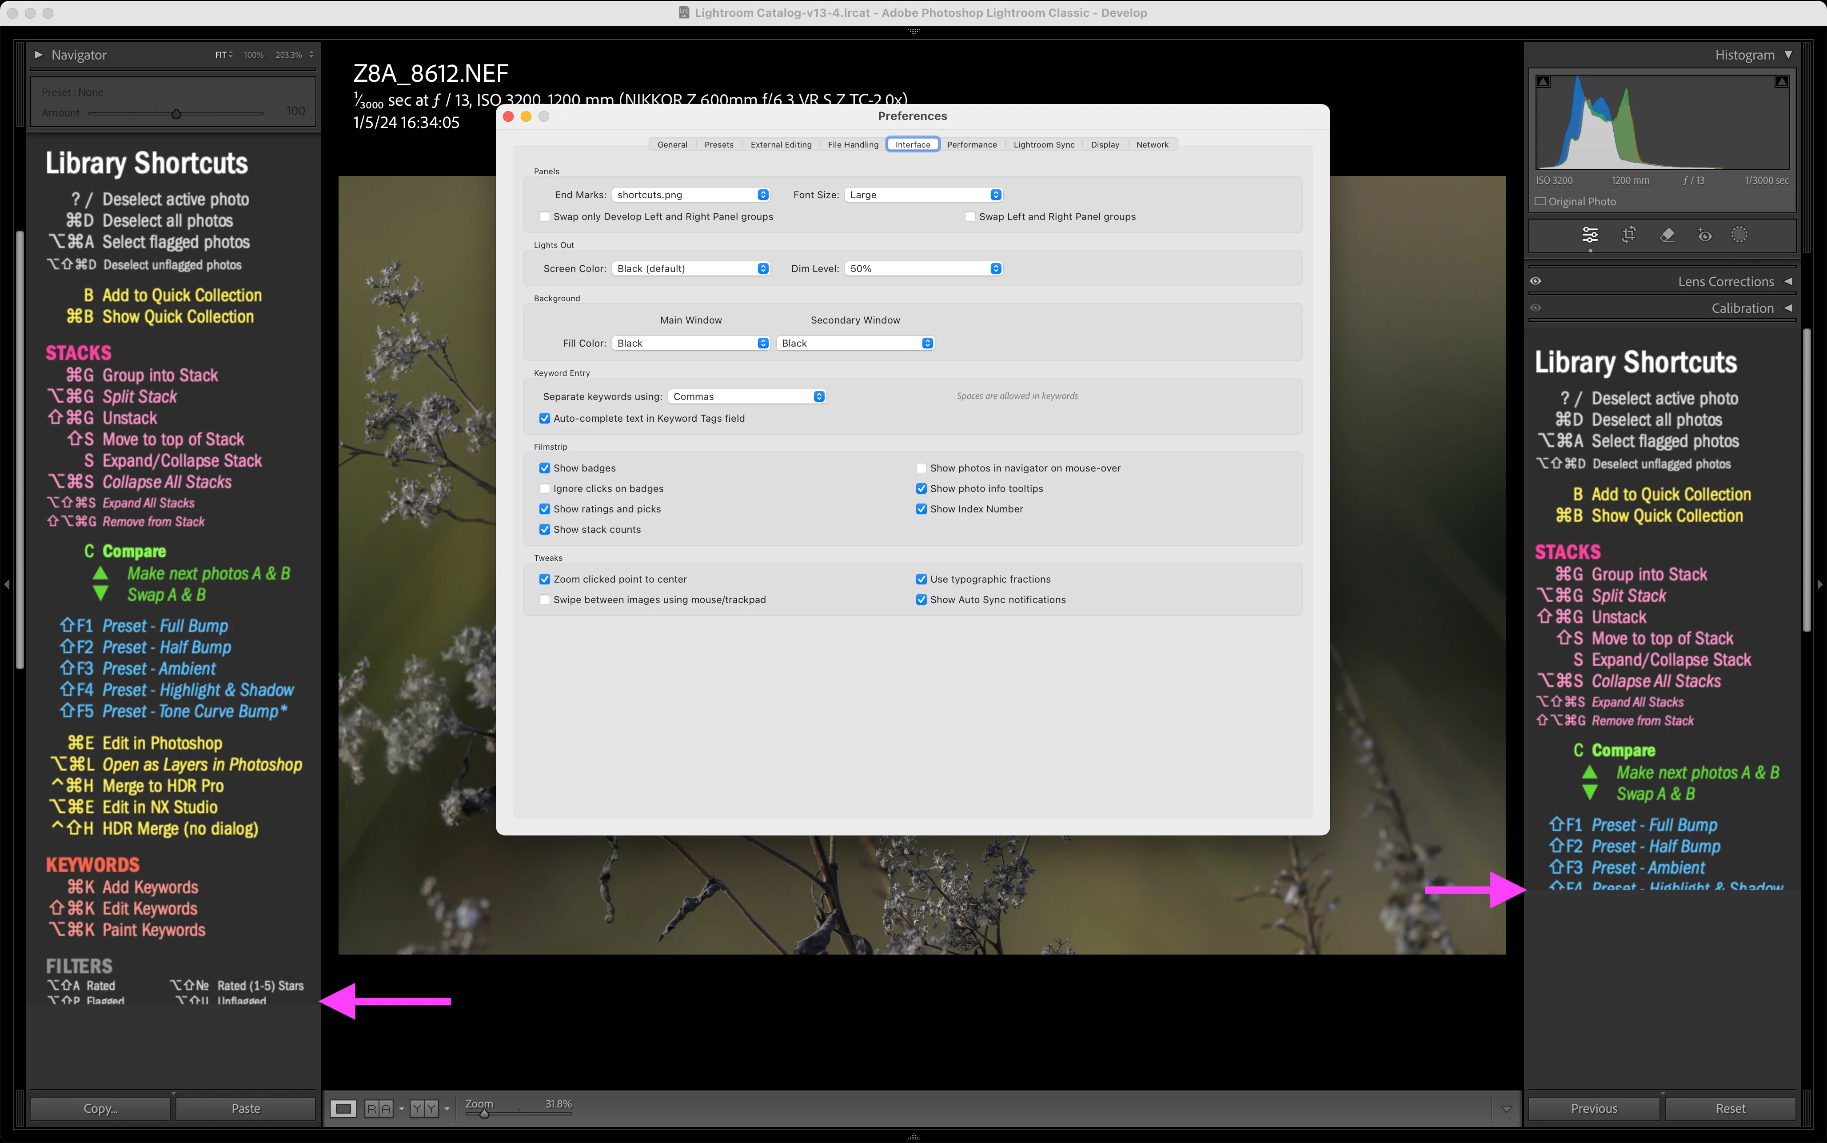Screen dimensions: 1827x1143
Task: Open the Masking tool circle icon
Action: 1739,234
